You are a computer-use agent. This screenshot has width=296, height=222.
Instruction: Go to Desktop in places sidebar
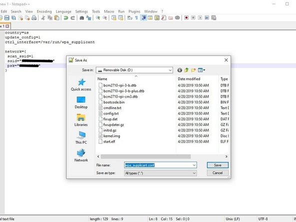[81, 102]
